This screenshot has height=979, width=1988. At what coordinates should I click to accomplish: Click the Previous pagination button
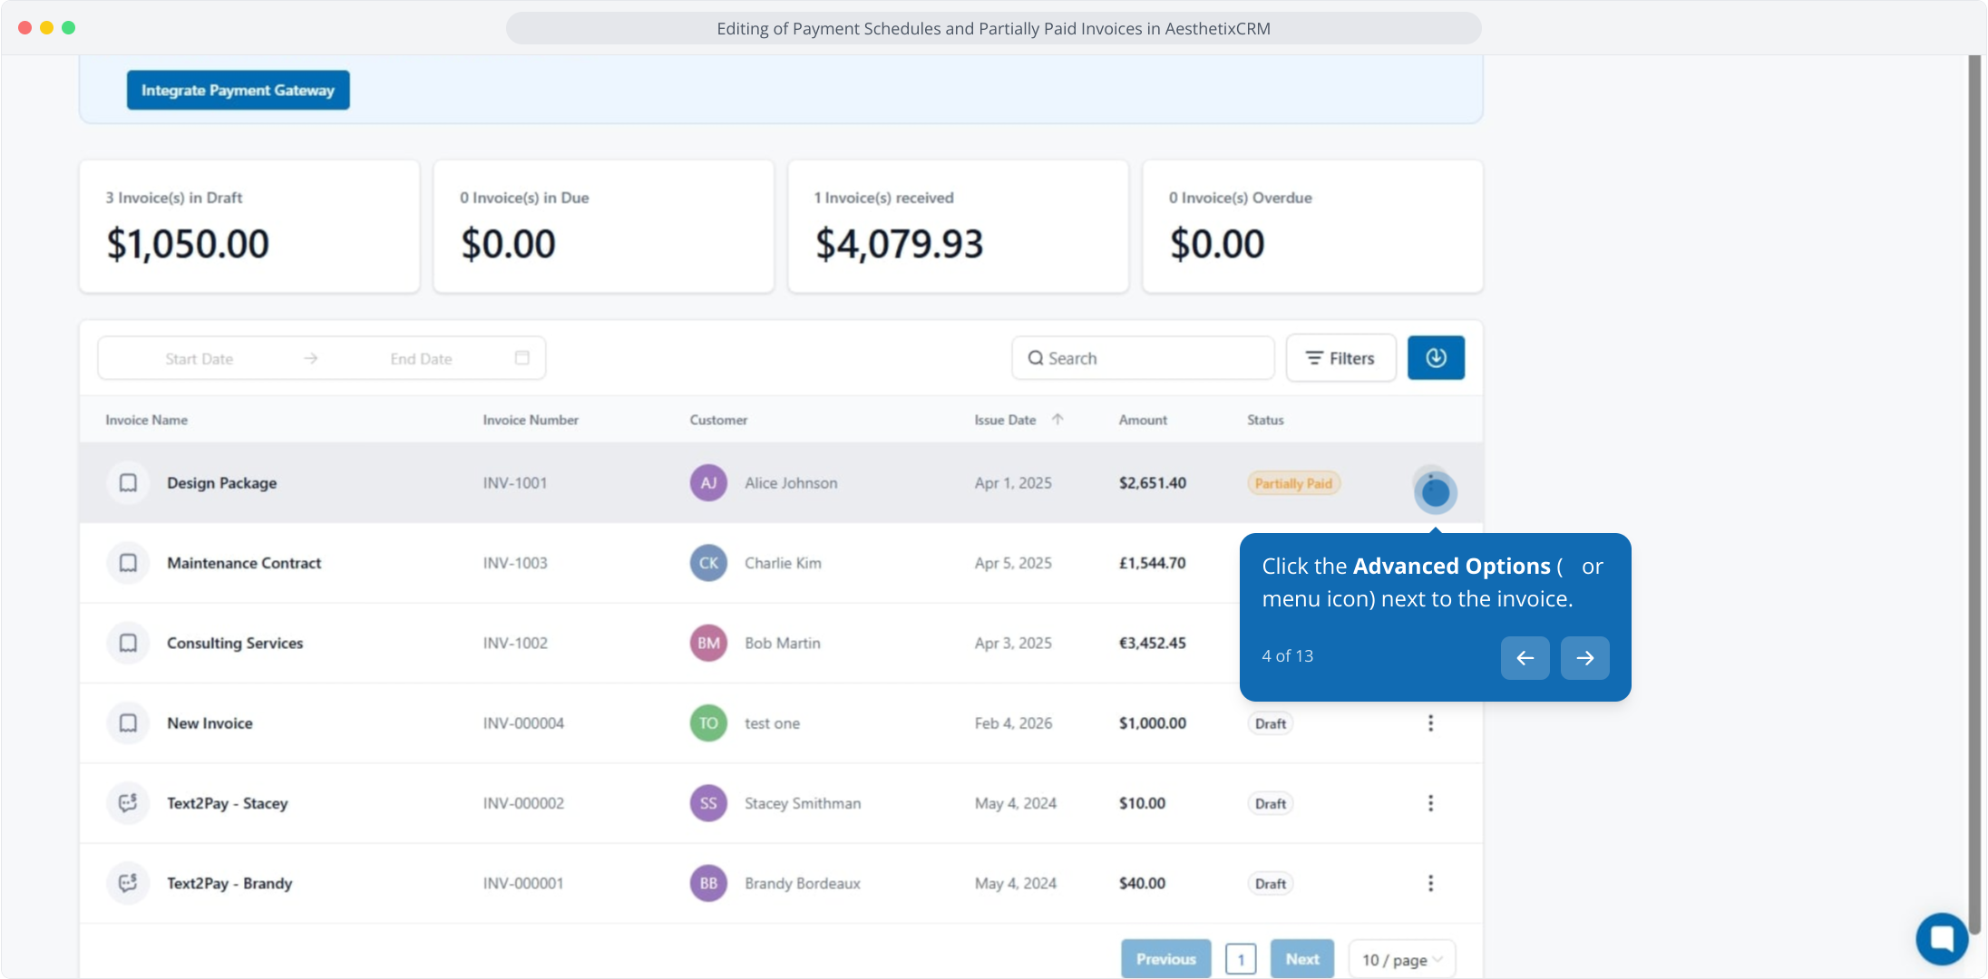(1165, 959)
